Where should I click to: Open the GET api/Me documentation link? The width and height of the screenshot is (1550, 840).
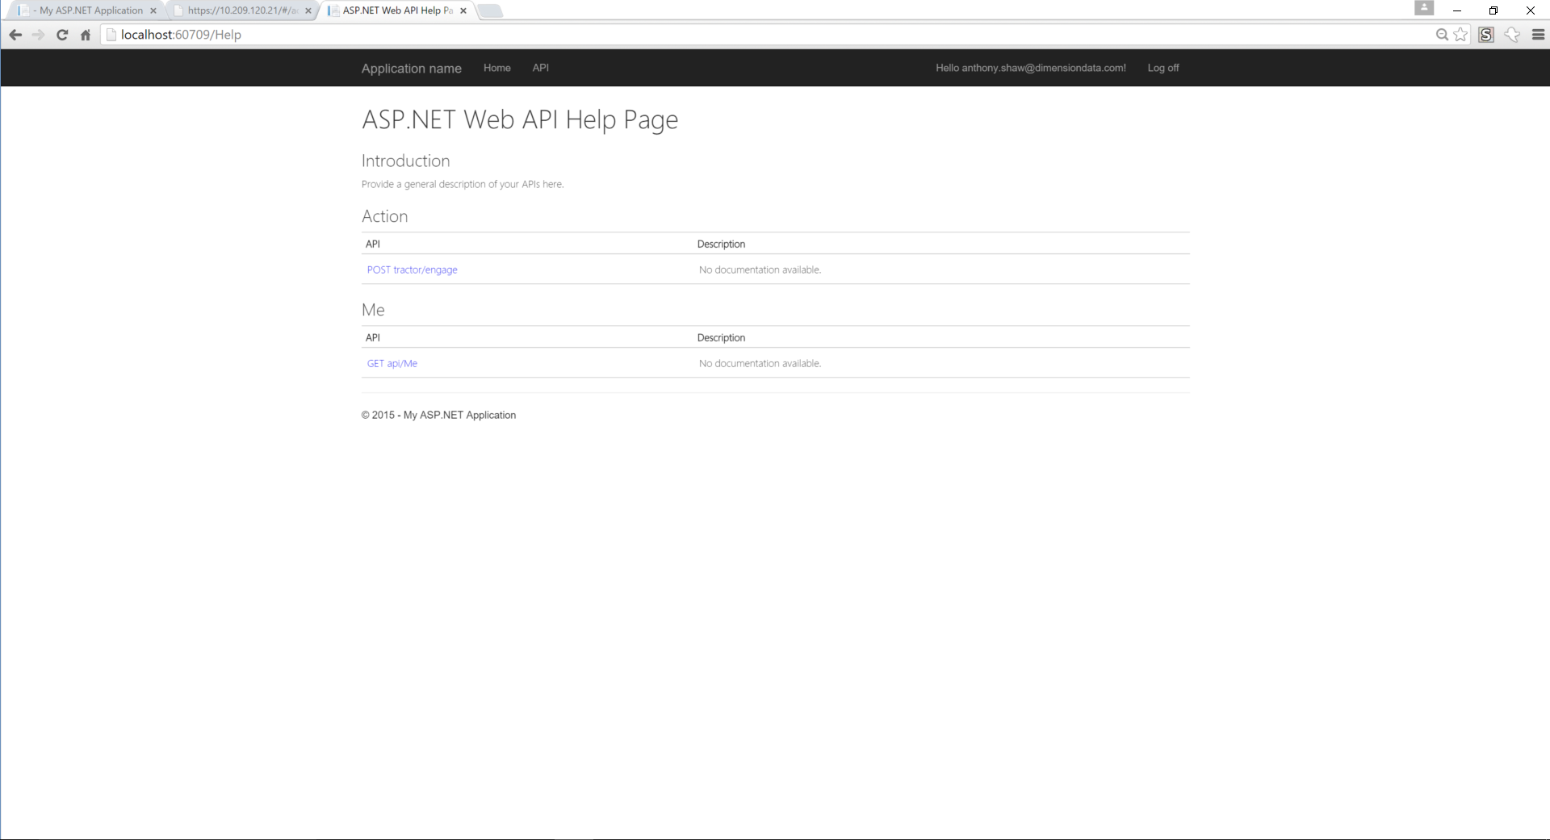pos(392,363)
